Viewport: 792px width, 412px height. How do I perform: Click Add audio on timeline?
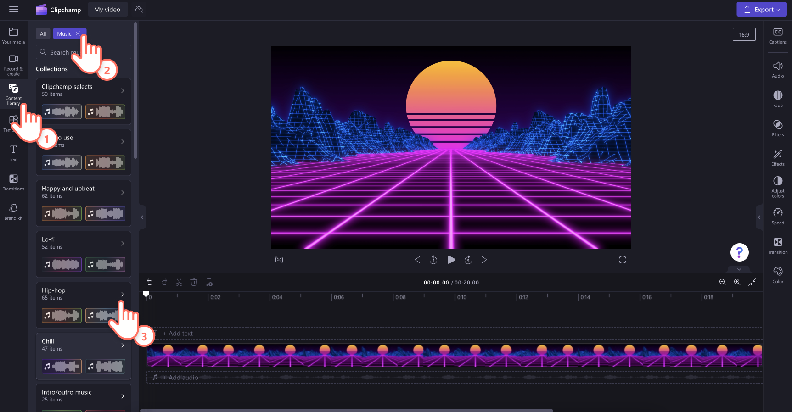[180, 377]
